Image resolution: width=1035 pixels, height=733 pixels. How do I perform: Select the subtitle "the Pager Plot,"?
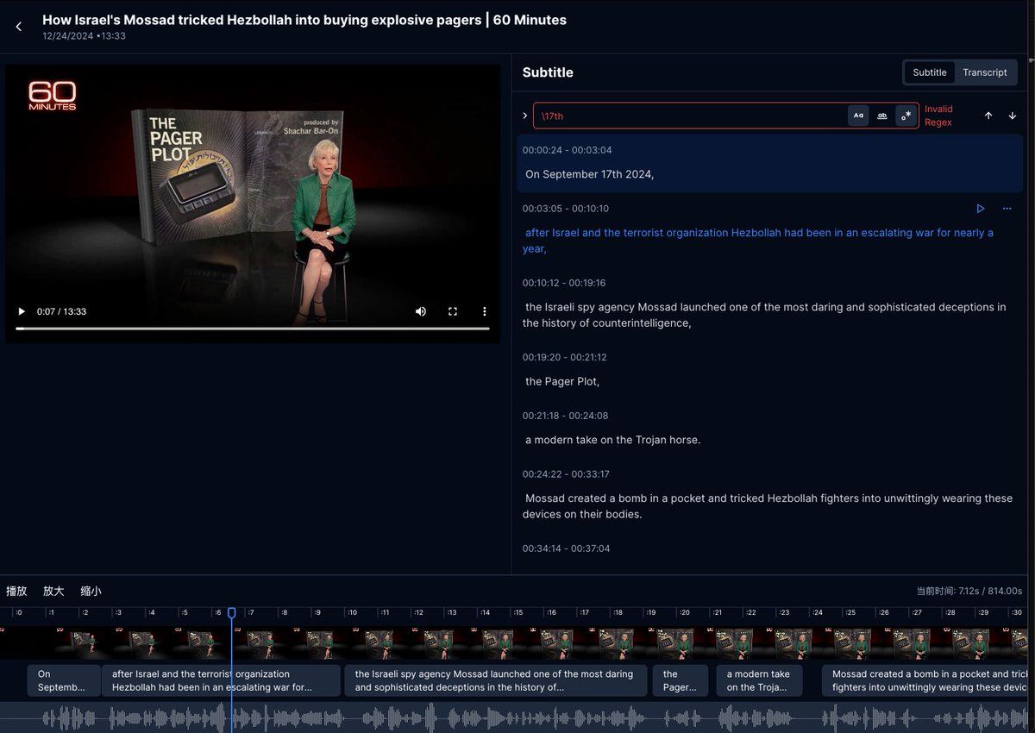[x=562, y=381]
